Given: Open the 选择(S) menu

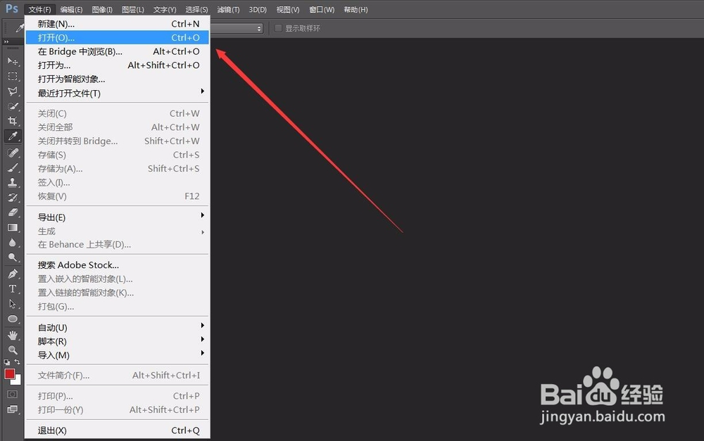Looking at the screenshot, I should 196,9.
